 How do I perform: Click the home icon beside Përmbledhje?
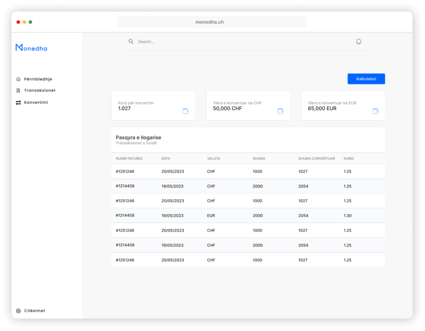point(18,79)
